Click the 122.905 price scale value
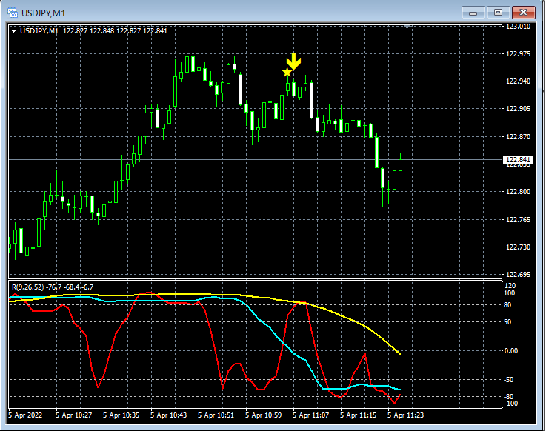This screenshot has width=546, height=431. [x=518, y=109]
